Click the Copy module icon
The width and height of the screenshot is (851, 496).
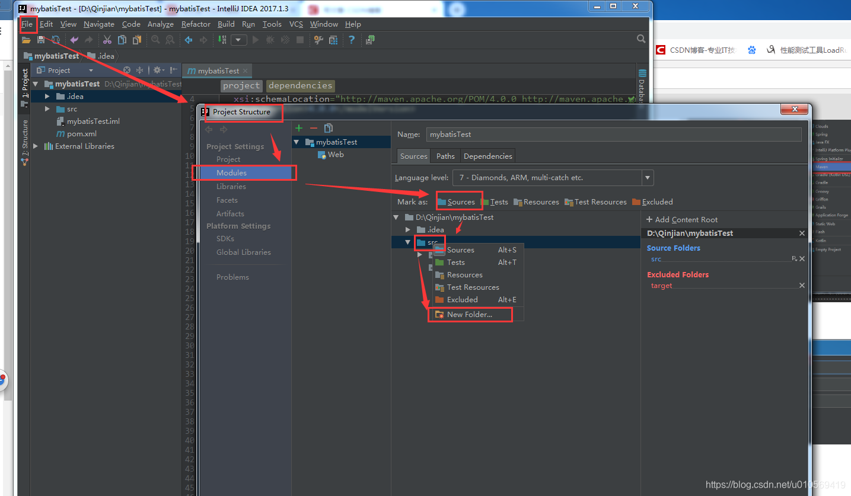[329, 128]
